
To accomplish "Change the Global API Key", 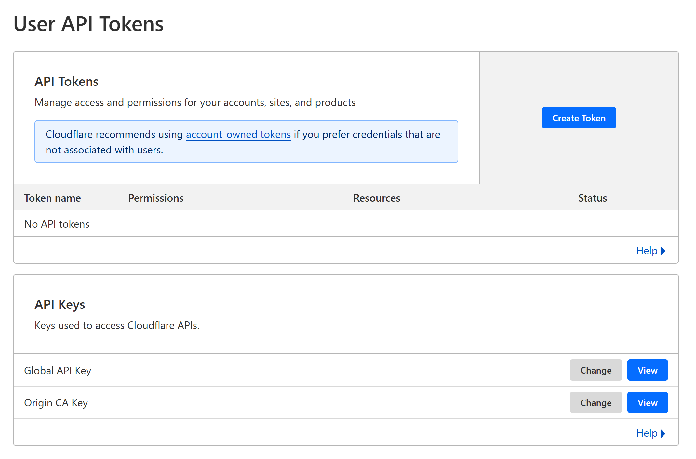I will click(596, 370).
